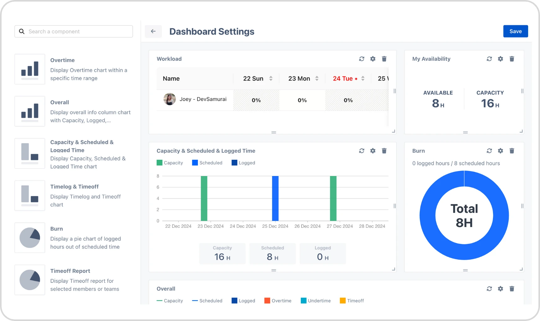Viewport: 540px width, 321px height.
Task: Go back using the arrow button
Action: (153, 31)
